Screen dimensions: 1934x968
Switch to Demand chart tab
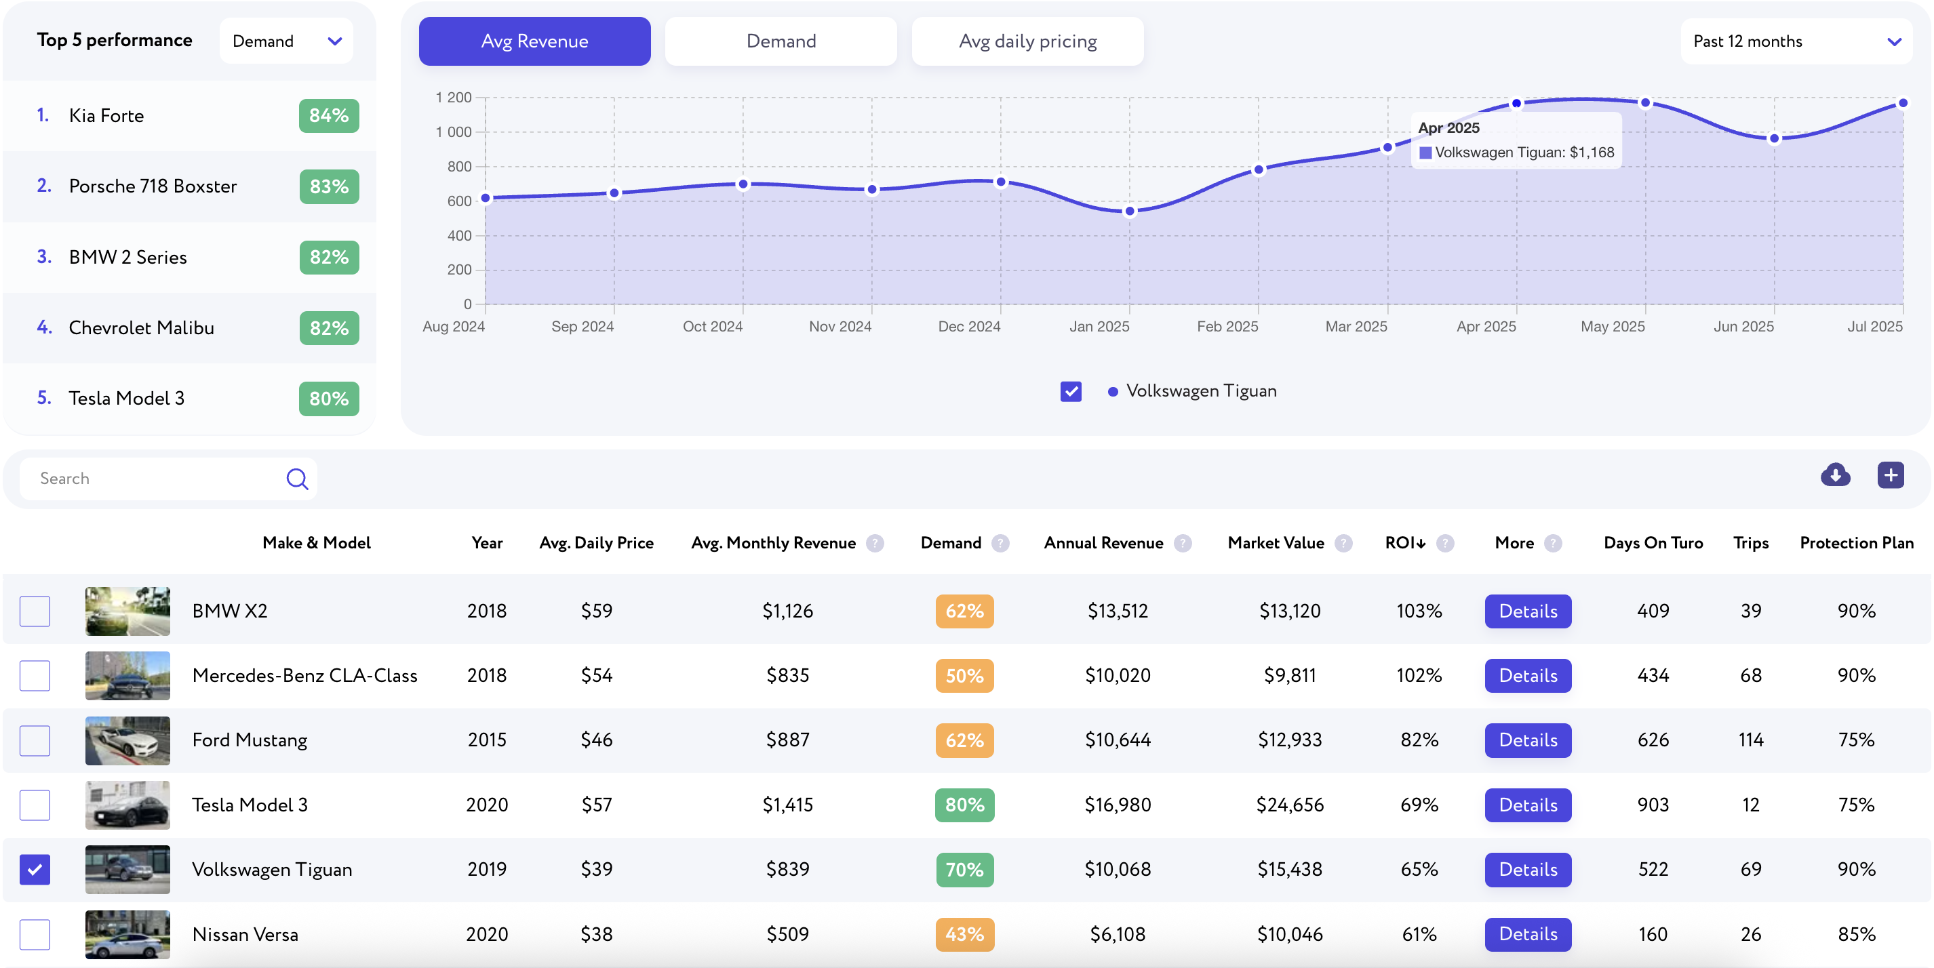781,41
